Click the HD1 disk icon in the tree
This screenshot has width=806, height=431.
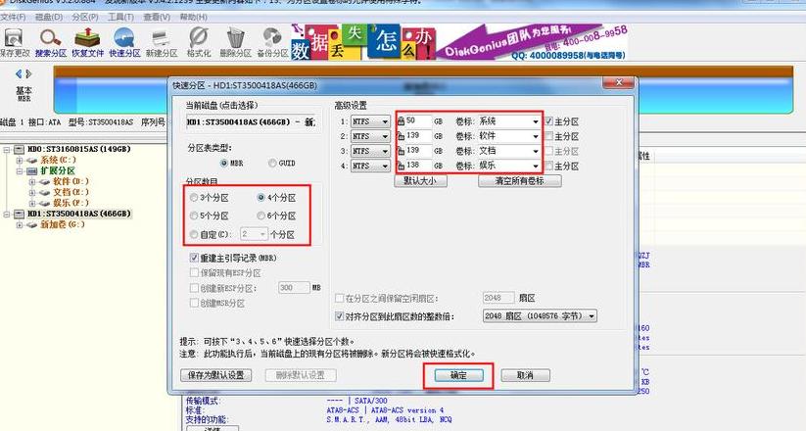click(20, 214)
